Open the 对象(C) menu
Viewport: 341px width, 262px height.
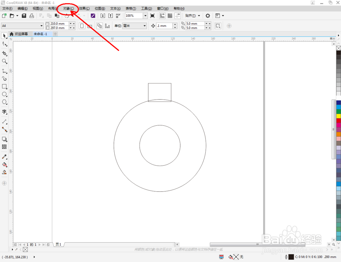coord(69,9)
